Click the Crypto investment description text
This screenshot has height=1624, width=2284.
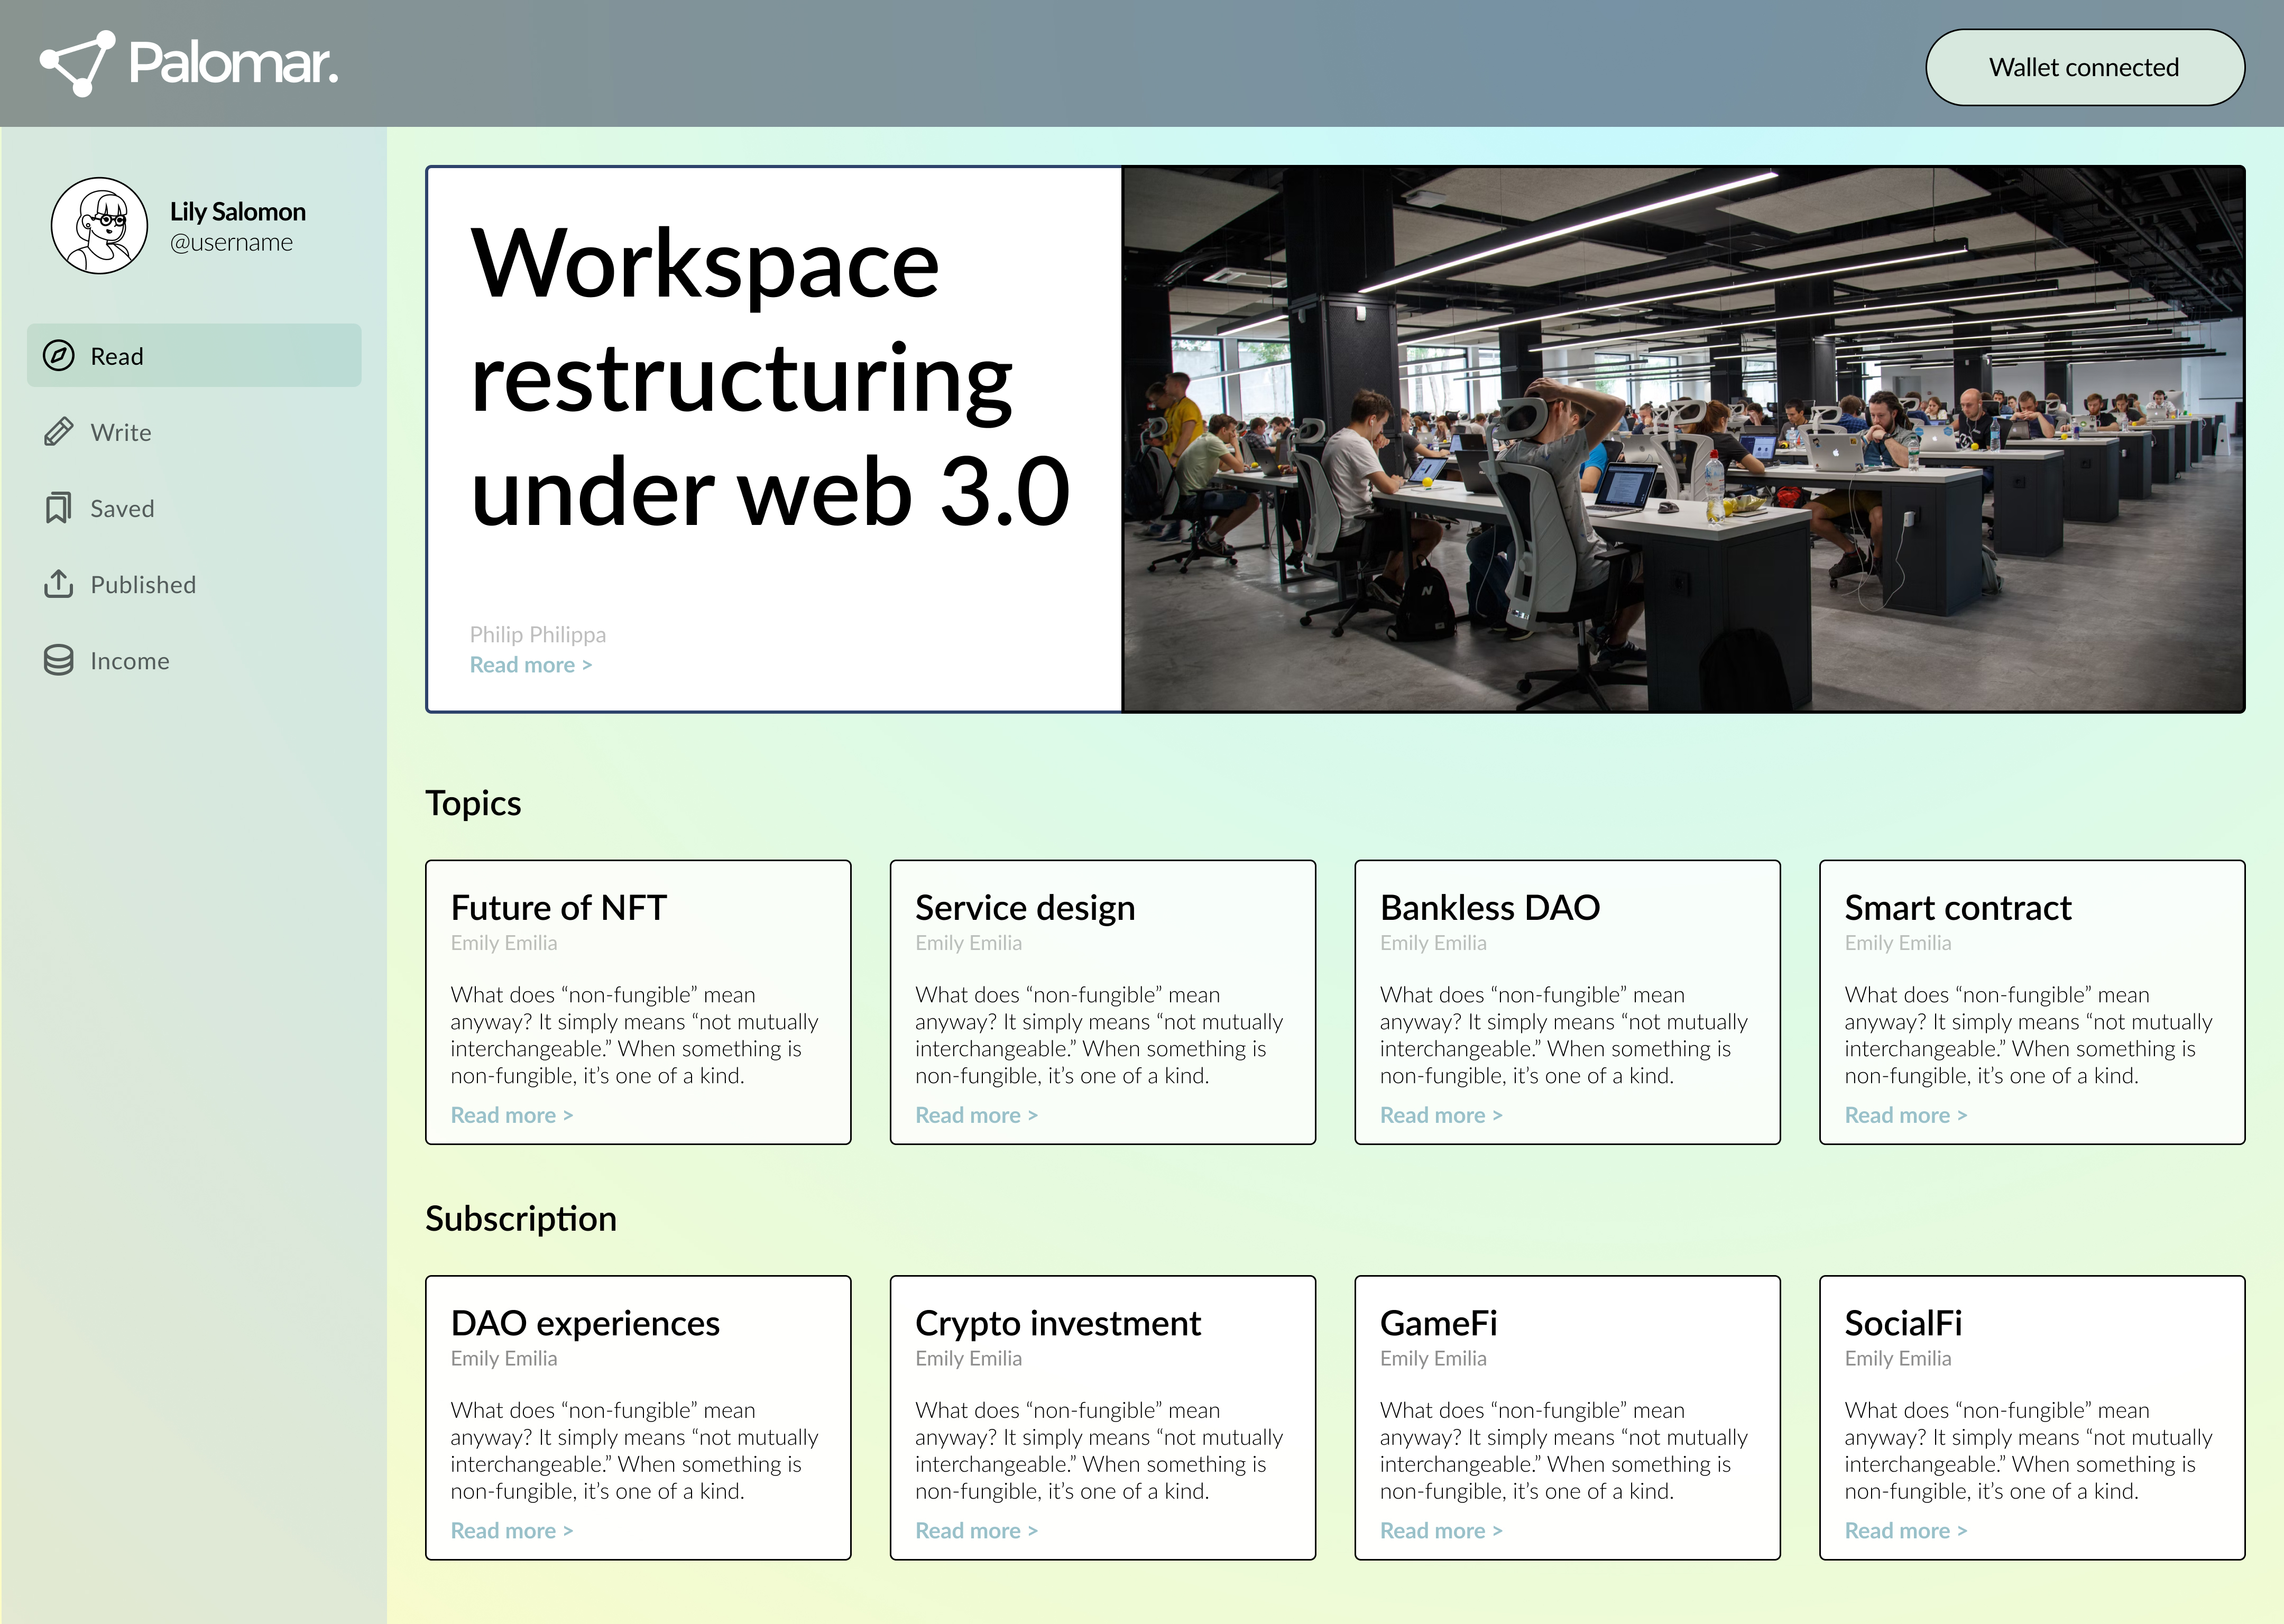(1099, 1451)
